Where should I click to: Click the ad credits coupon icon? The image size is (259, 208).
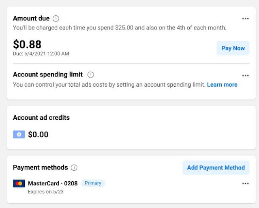[x=19, y=134]
